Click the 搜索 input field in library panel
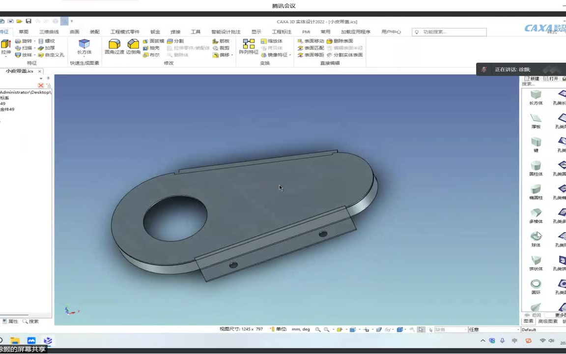The image size is (566, 354). (x=540, y=84)
